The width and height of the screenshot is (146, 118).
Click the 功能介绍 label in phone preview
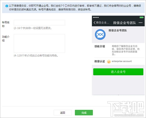pyautogui.click(x=100, y=46)
